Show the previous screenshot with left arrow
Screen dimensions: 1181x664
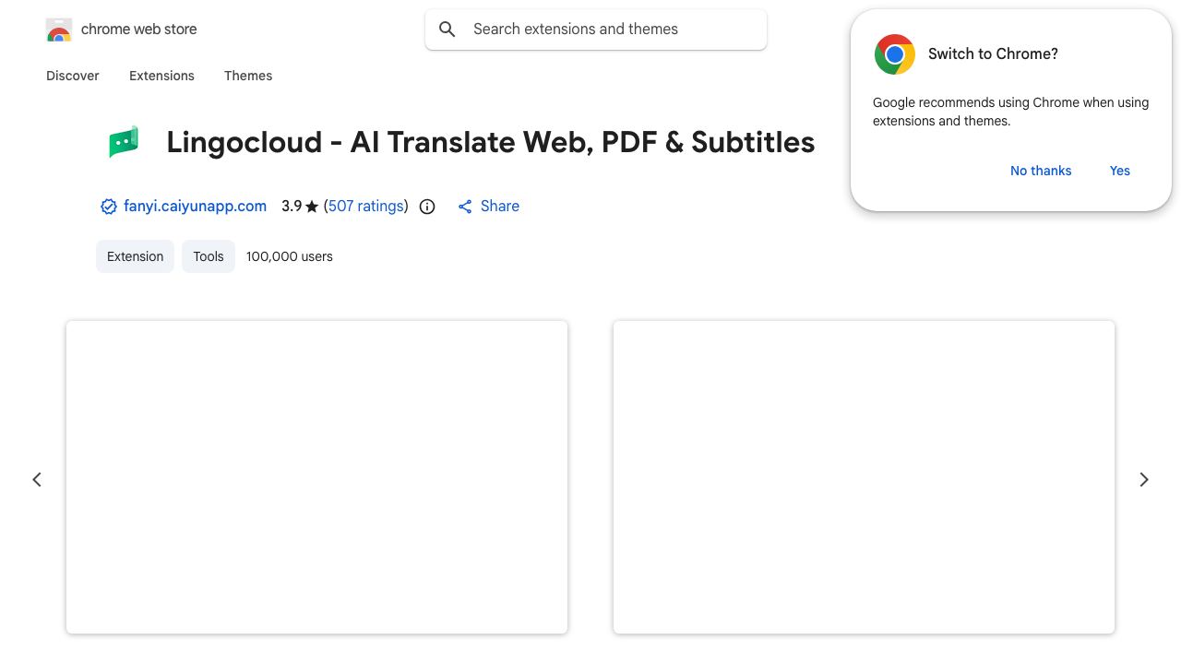point(37,480)
